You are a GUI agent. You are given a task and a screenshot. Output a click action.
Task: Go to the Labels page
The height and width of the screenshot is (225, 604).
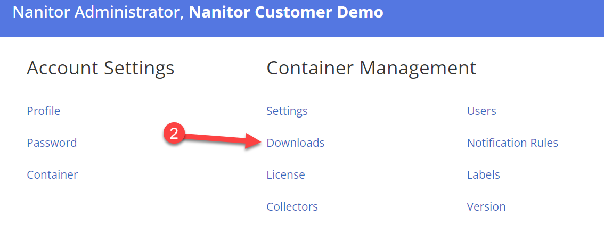483,174
